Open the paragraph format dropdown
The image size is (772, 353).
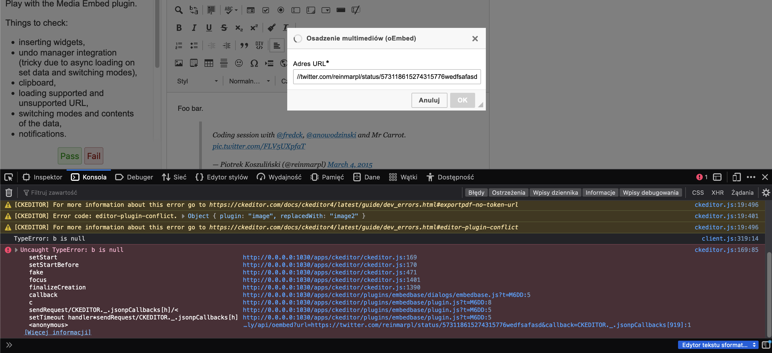[x=249, y=81]
